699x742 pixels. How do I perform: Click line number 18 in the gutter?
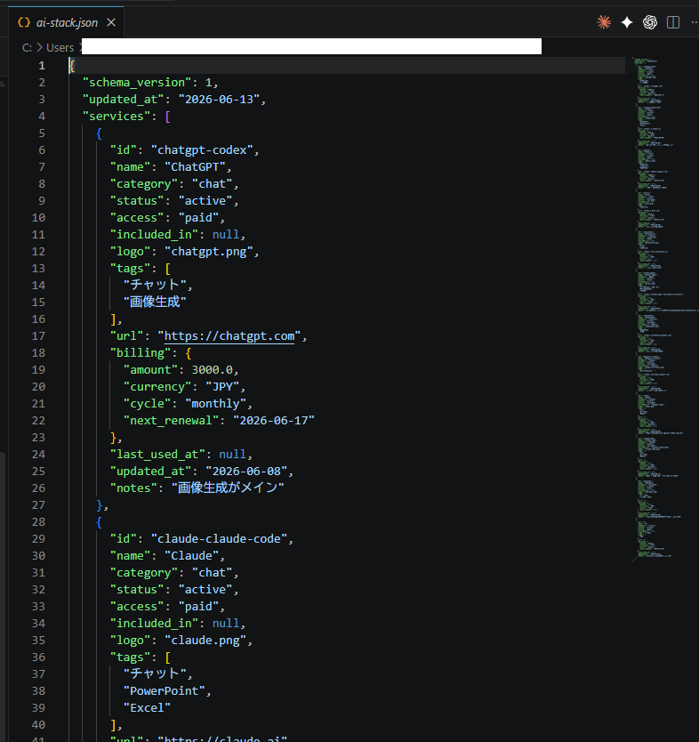click(38, 353)
